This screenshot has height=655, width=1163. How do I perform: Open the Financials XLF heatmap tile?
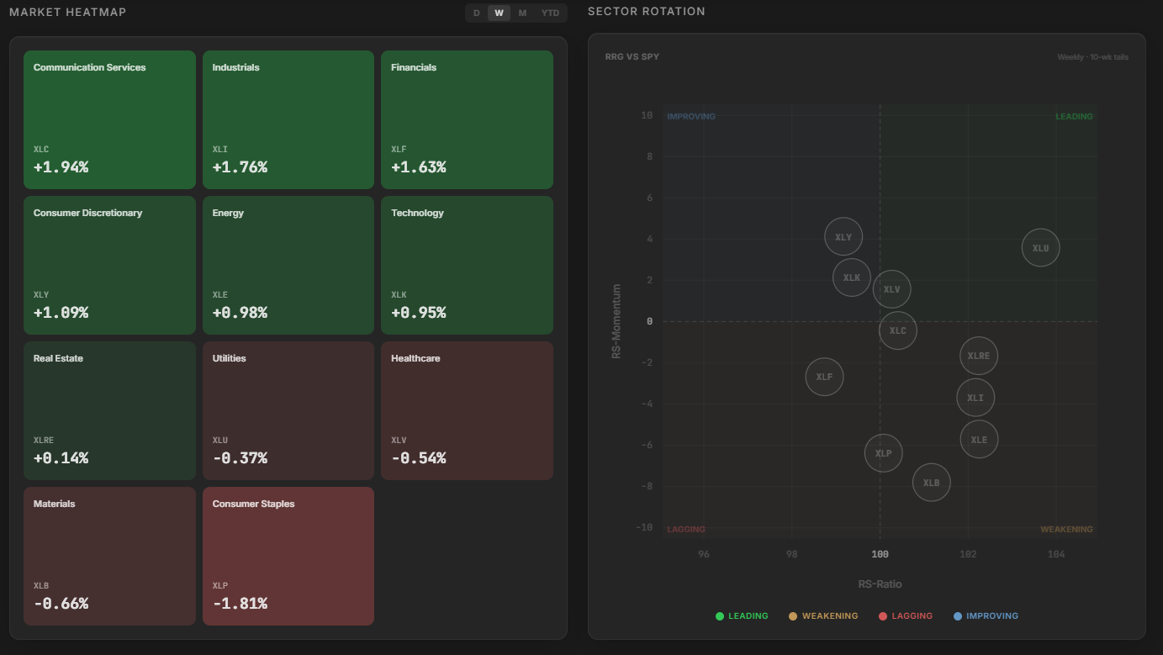click(x=467, y=119)
